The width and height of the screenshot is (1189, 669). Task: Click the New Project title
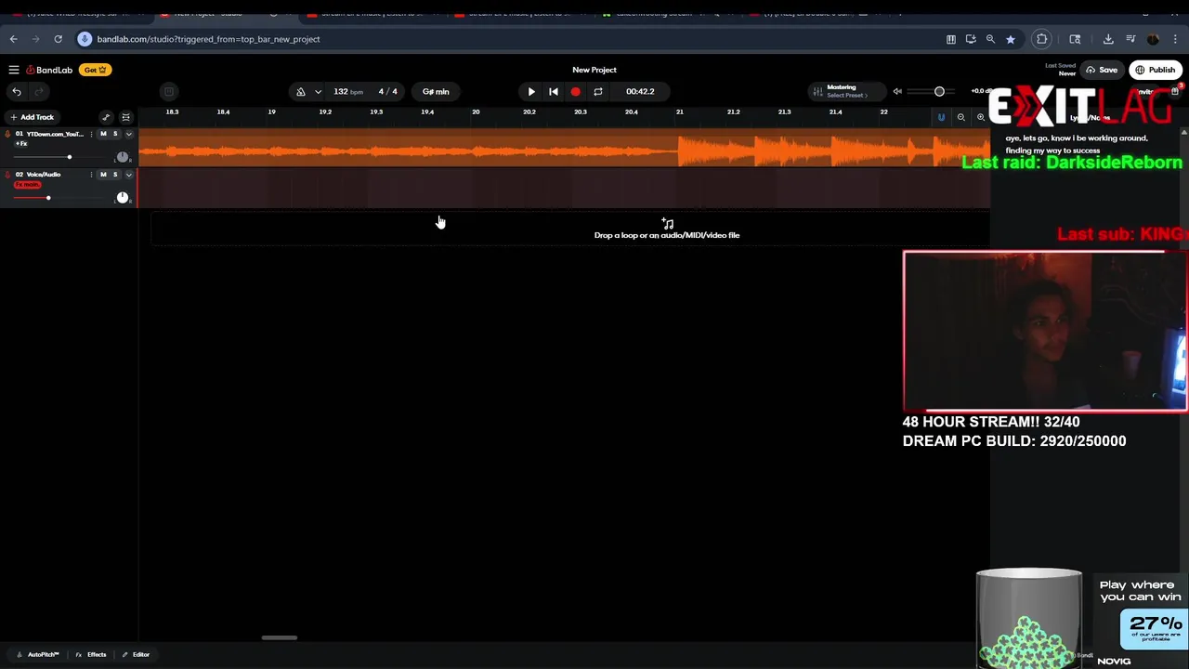(594, 70)
